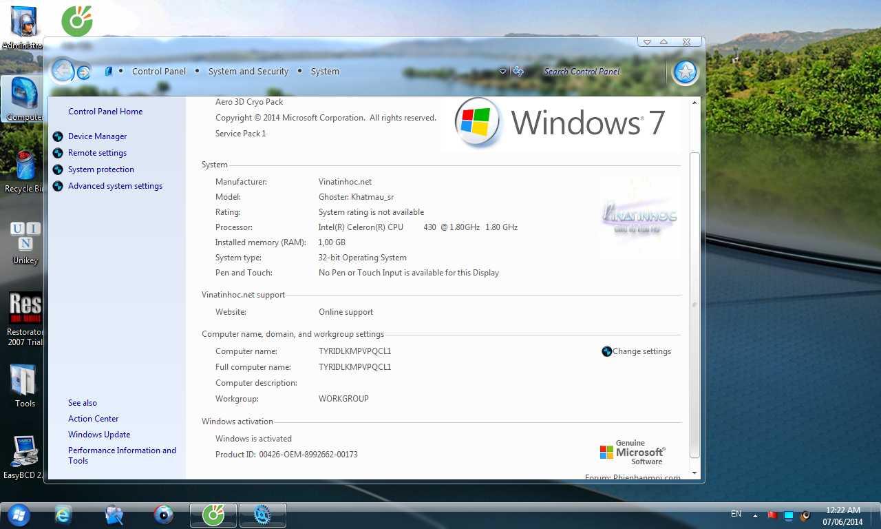The image size is (881, 529).
Task: Select the Restorator 2007 Trial shortcut
Action: pos(25,319)
